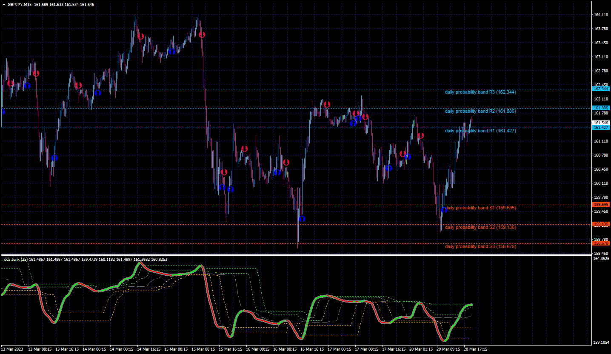Select the blue signal marker near the 163.450 level
Viewport: 611px width, 354px height.
coord(172,51)
